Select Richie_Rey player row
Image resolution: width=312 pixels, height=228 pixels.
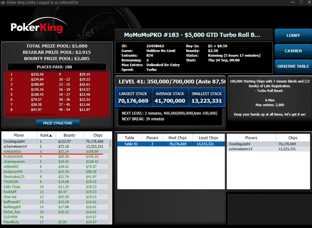[55, 212]
